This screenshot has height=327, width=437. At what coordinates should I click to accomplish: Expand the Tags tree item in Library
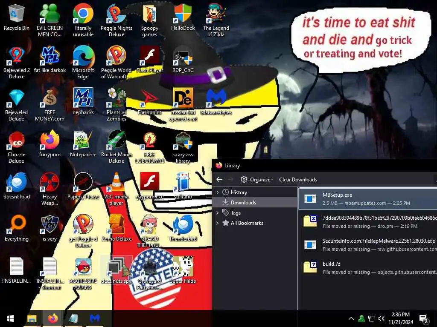217,213
